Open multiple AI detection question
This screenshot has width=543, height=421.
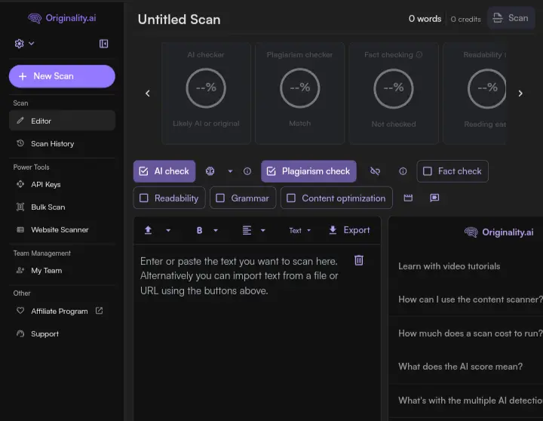(471, 401)
